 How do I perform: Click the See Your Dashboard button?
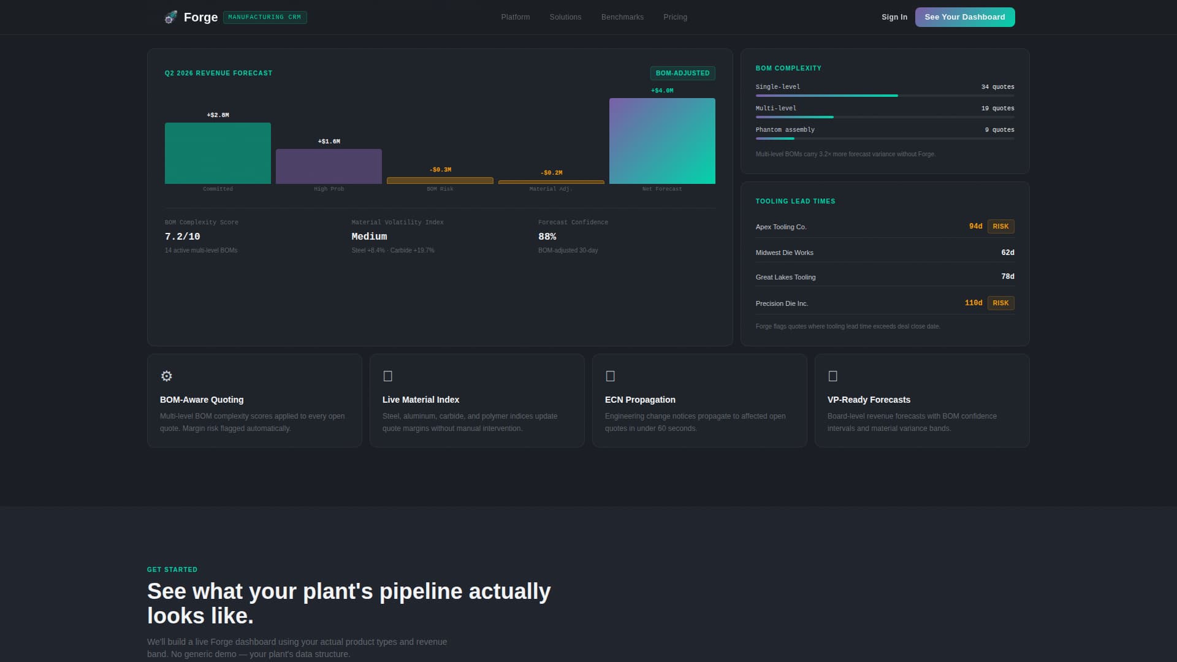(x=965, y=17)
